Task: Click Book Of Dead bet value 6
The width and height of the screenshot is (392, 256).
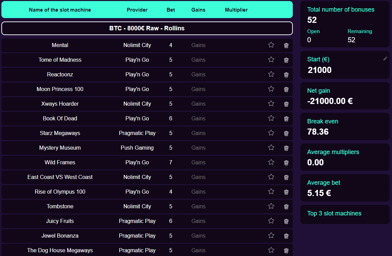Action: coord(171,119)
